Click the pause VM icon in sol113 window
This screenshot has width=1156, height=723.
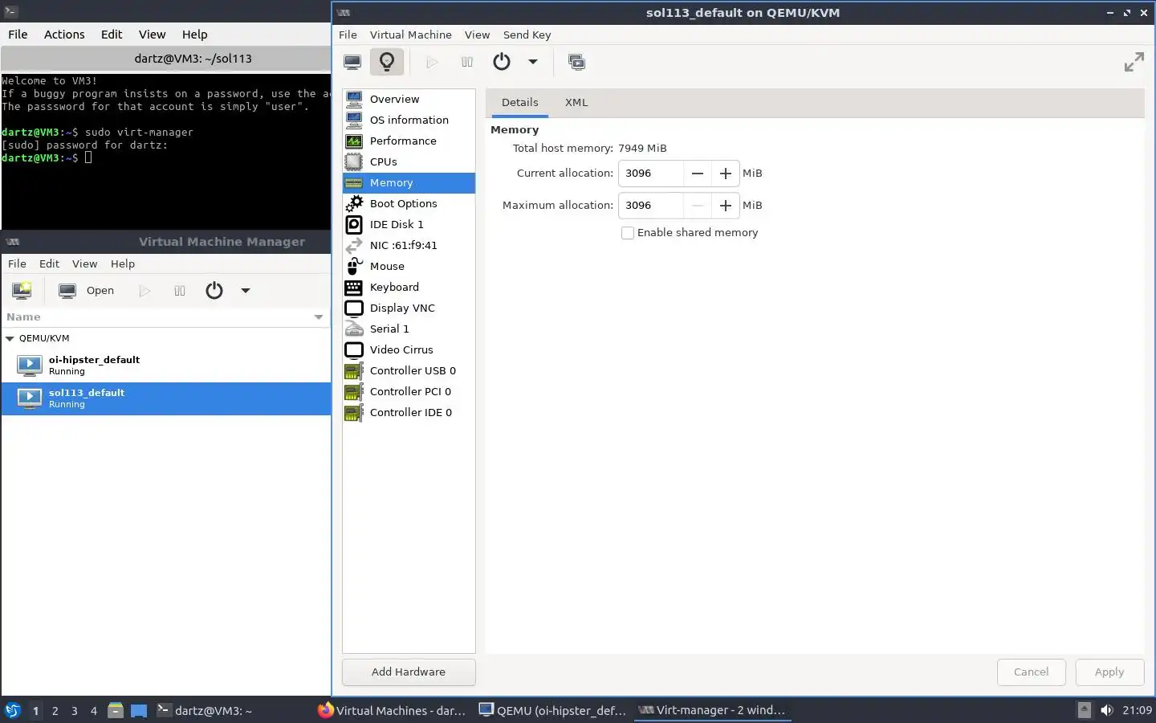pyautogui.click(x=467, y=62)
